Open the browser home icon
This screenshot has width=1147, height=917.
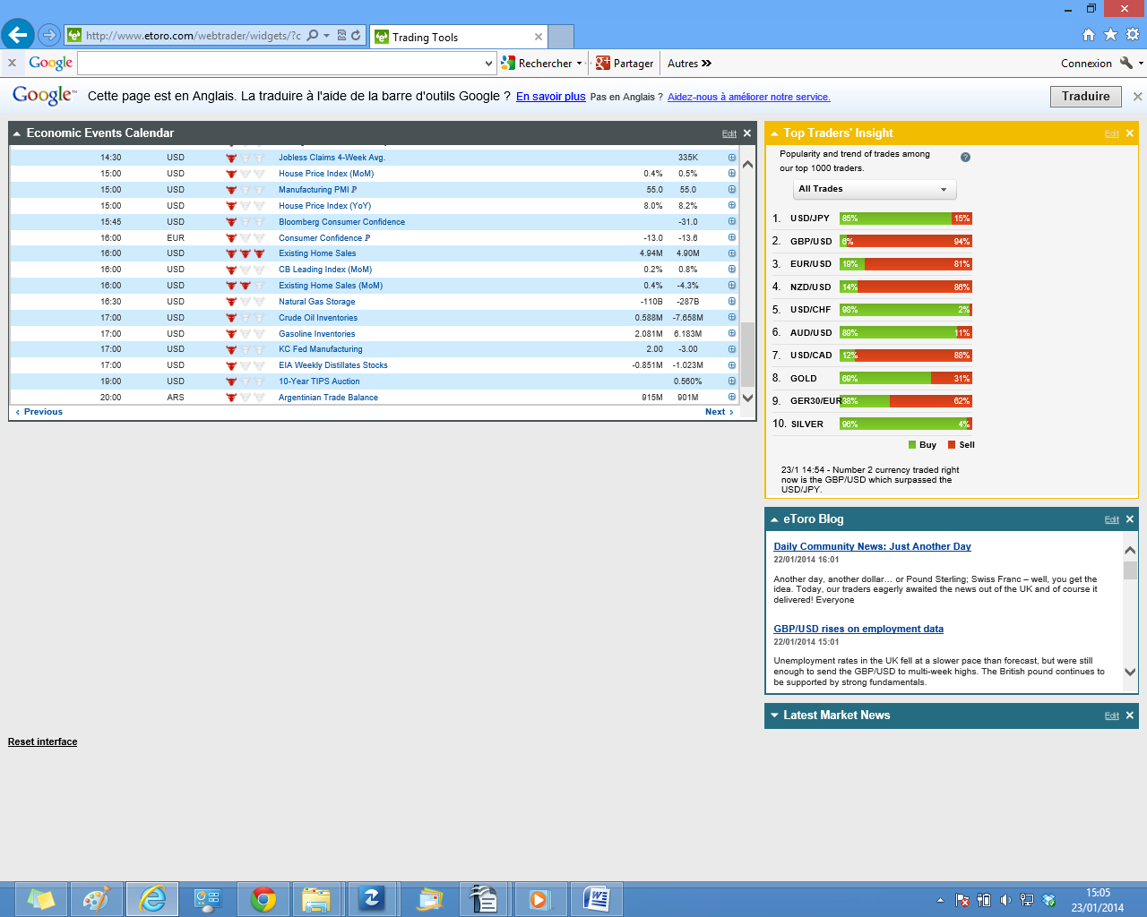1089,35
